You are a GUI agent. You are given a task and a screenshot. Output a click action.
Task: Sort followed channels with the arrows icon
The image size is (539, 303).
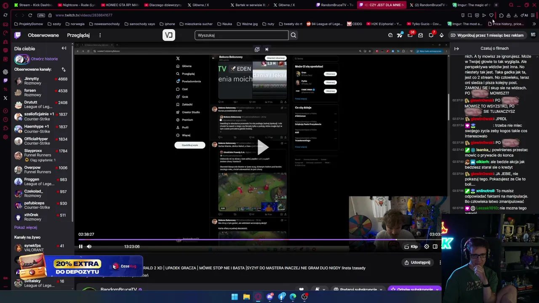[x=64, y=69]
